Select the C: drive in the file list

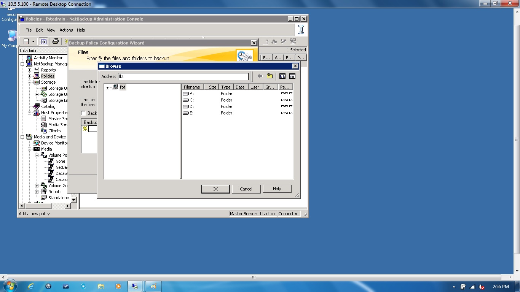[190, 100]
